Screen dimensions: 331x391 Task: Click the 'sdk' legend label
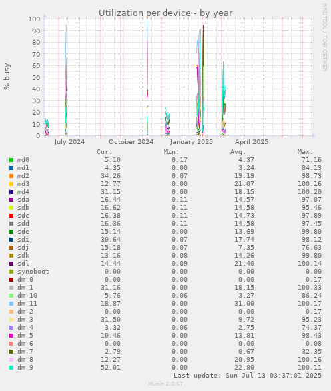[x=23, y=256]
